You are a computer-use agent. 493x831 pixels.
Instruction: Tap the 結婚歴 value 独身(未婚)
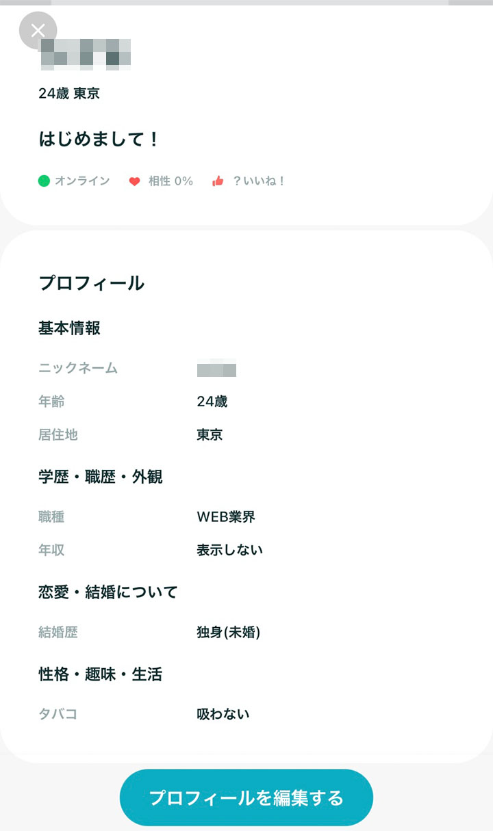coord(229,633)
